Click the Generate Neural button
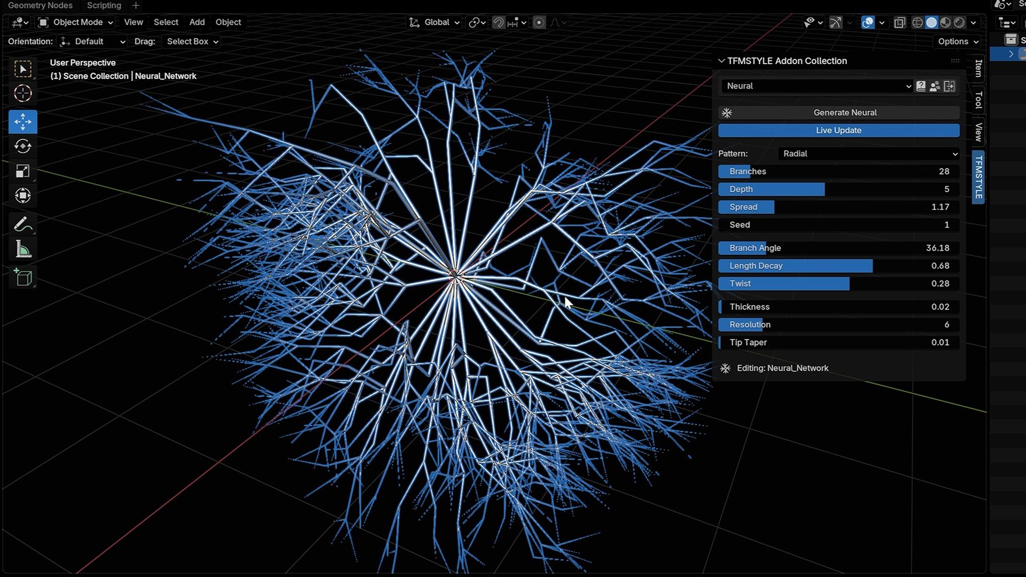Viewport: 1026px width, 577px height. click(844, 113)
